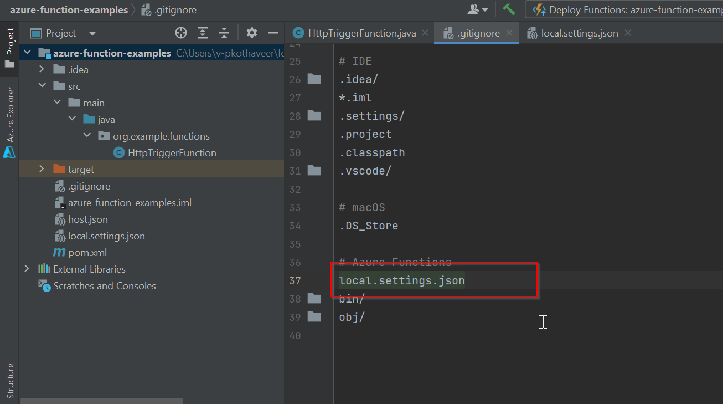Open the user account icon dropdown
The width and height of the screenshot is (723, 404).
pos(478,10)
